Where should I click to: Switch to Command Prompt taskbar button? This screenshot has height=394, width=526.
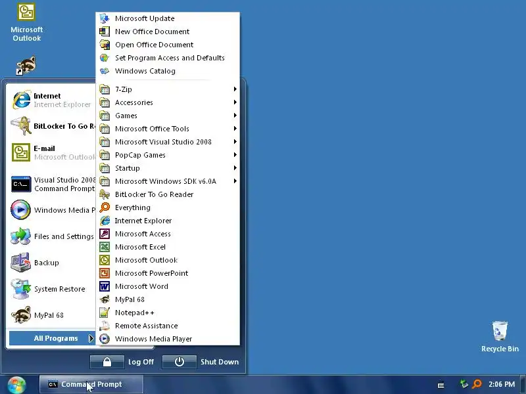(x=91, y=384)
